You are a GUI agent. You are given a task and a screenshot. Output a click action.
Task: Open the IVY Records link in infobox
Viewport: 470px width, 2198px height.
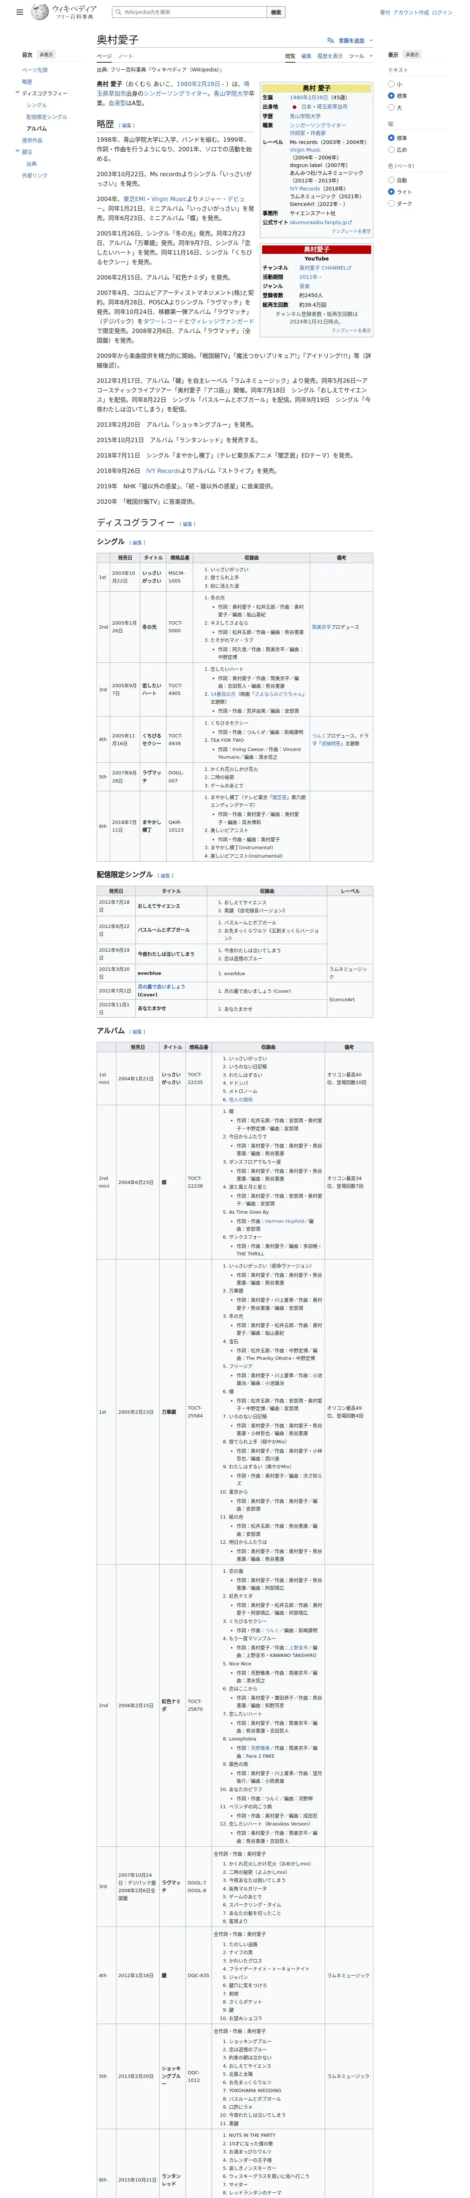[x=305, y=189]
